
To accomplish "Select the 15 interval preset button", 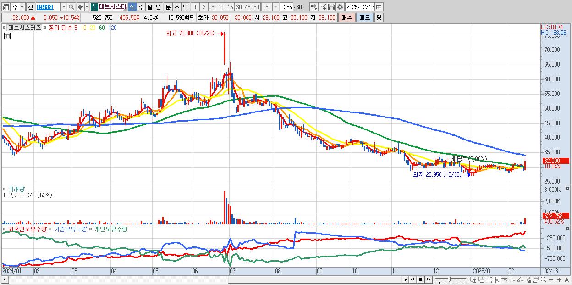I will tap(231, 7).
